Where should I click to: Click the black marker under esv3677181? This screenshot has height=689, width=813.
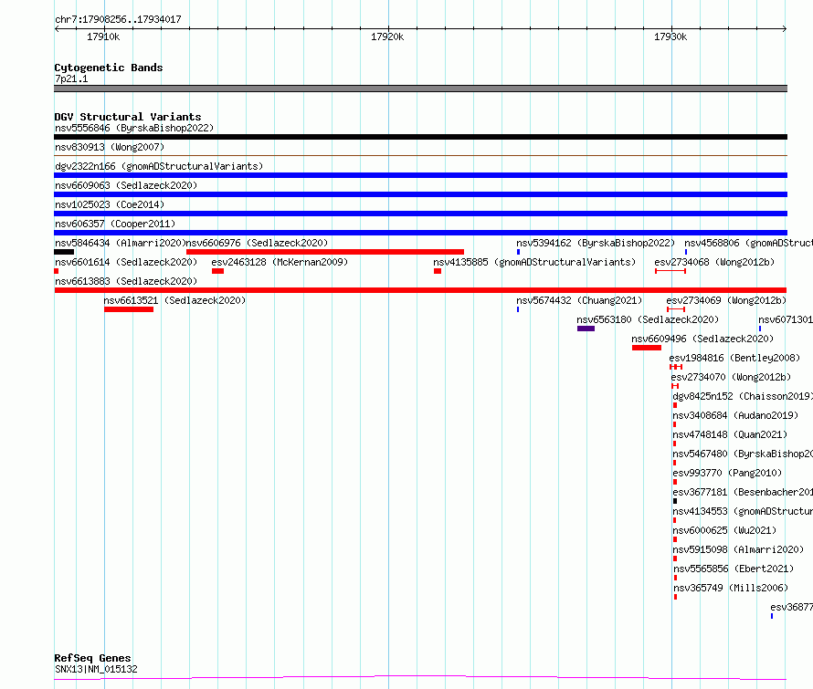[x=675, y=501]
